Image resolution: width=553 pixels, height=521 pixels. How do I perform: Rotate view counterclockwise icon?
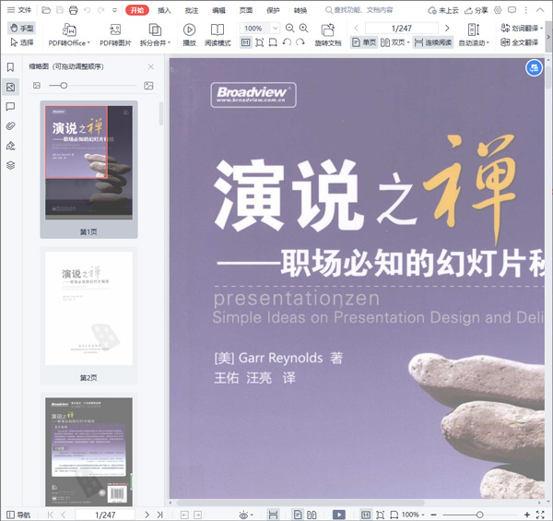(x=287, y=42)
